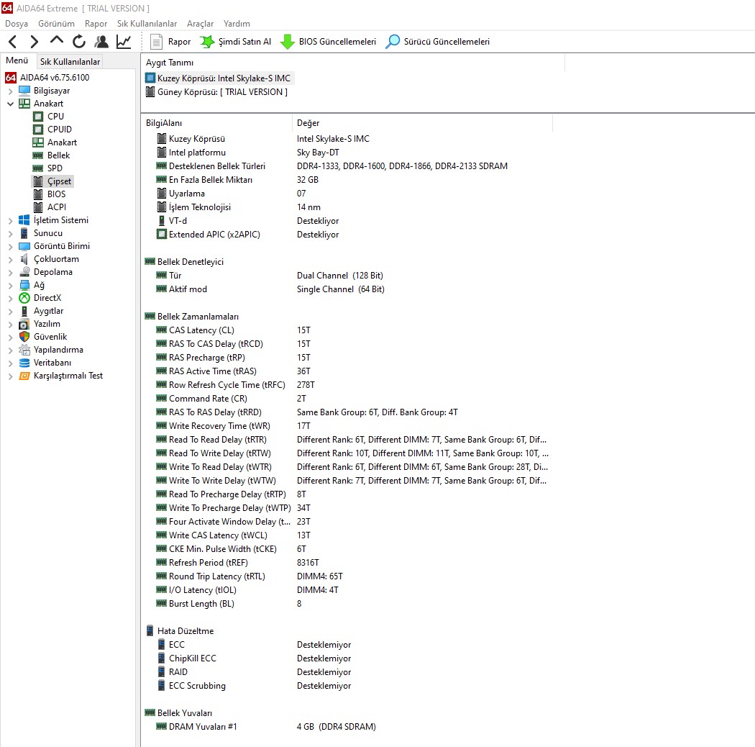Click the Ağ network icon
The height and width of the screenshot is (747, 755).
[x=24, y=285]
